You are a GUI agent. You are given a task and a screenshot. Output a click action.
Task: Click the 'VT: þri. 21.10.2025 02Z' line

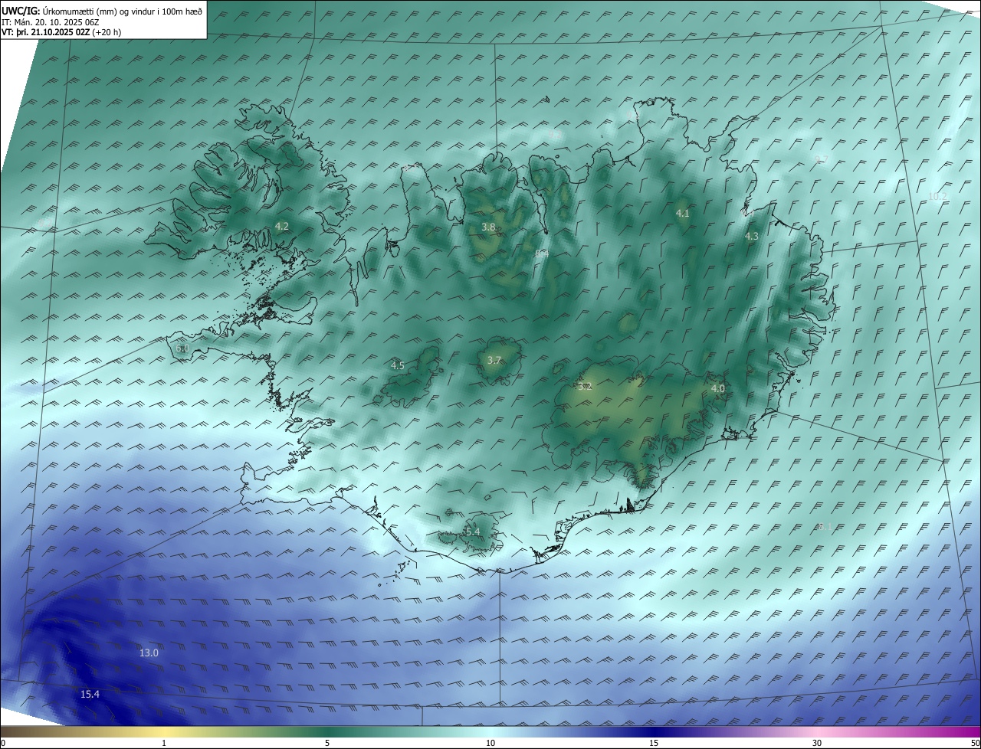pyautogui.click(x=61, y=32)
